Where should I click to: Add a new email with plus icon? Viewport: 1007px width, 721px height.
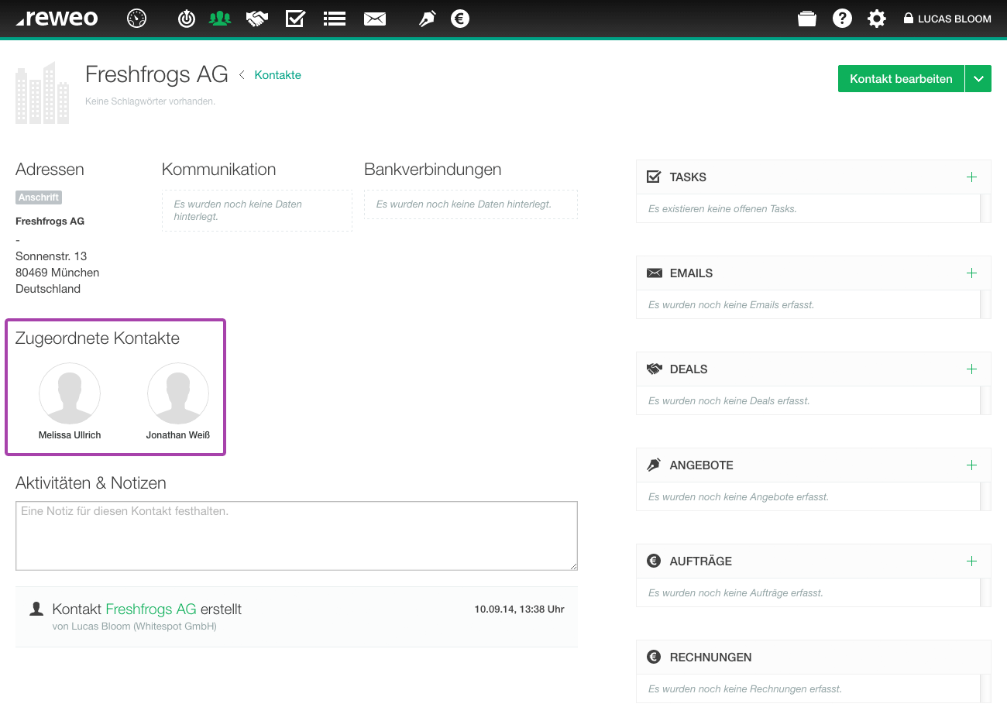point(971,273)
